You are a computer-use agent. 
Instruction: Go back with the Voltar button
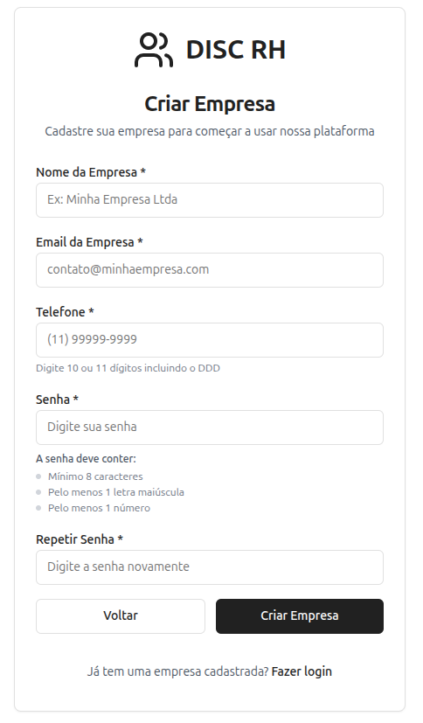[121, 616]
